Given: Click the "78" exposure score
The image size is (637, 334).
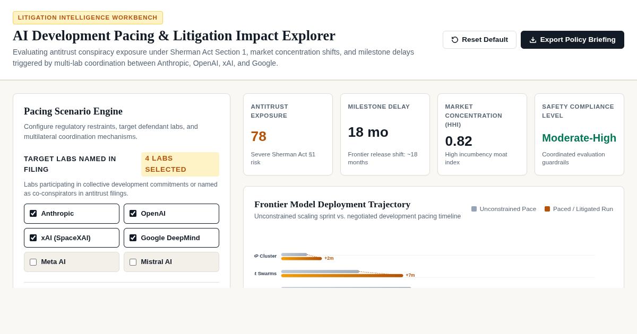Looking at the screenshot, I should point(259,136).
